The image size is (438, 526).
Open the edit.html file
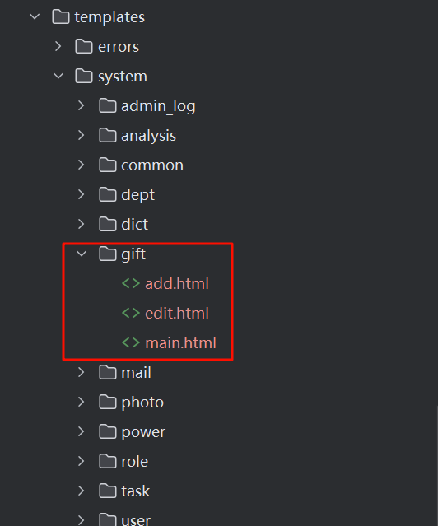point(177,313)
